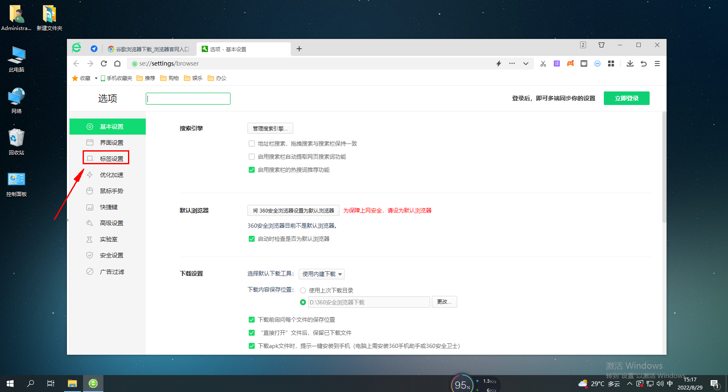728x392 pixels.
Task: Open 优化加速 in sidebar
Action: point(108,175)
